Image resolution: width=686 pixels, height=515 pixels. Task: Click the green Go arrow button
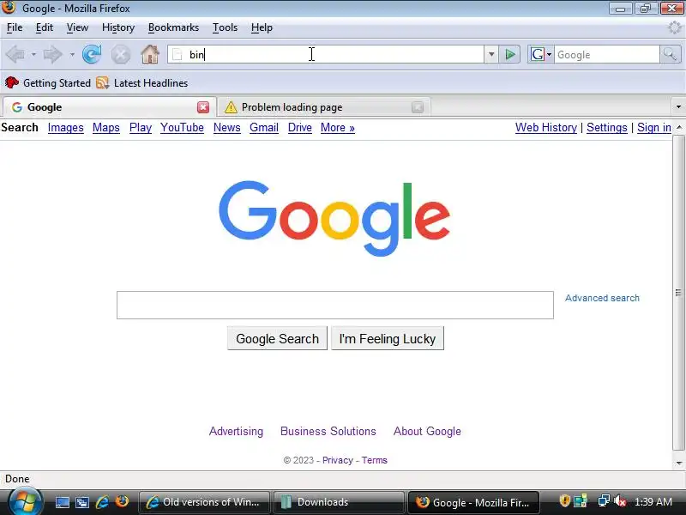pos(509,55)
